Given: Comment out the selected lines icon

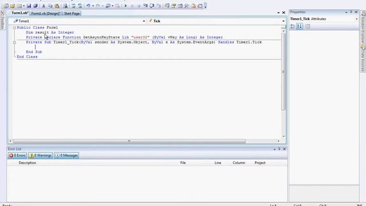Looking at the screenshot, I should click(73, 6).
